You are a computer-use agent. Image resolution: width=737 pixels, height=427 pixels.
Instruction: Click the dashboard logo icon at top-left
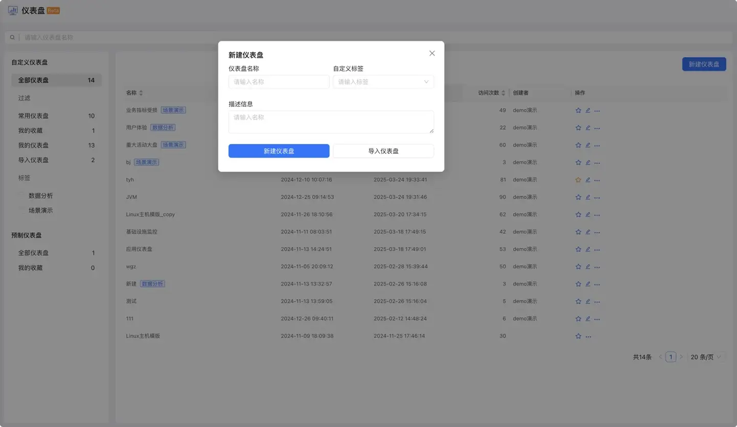[x=13, y=10]
